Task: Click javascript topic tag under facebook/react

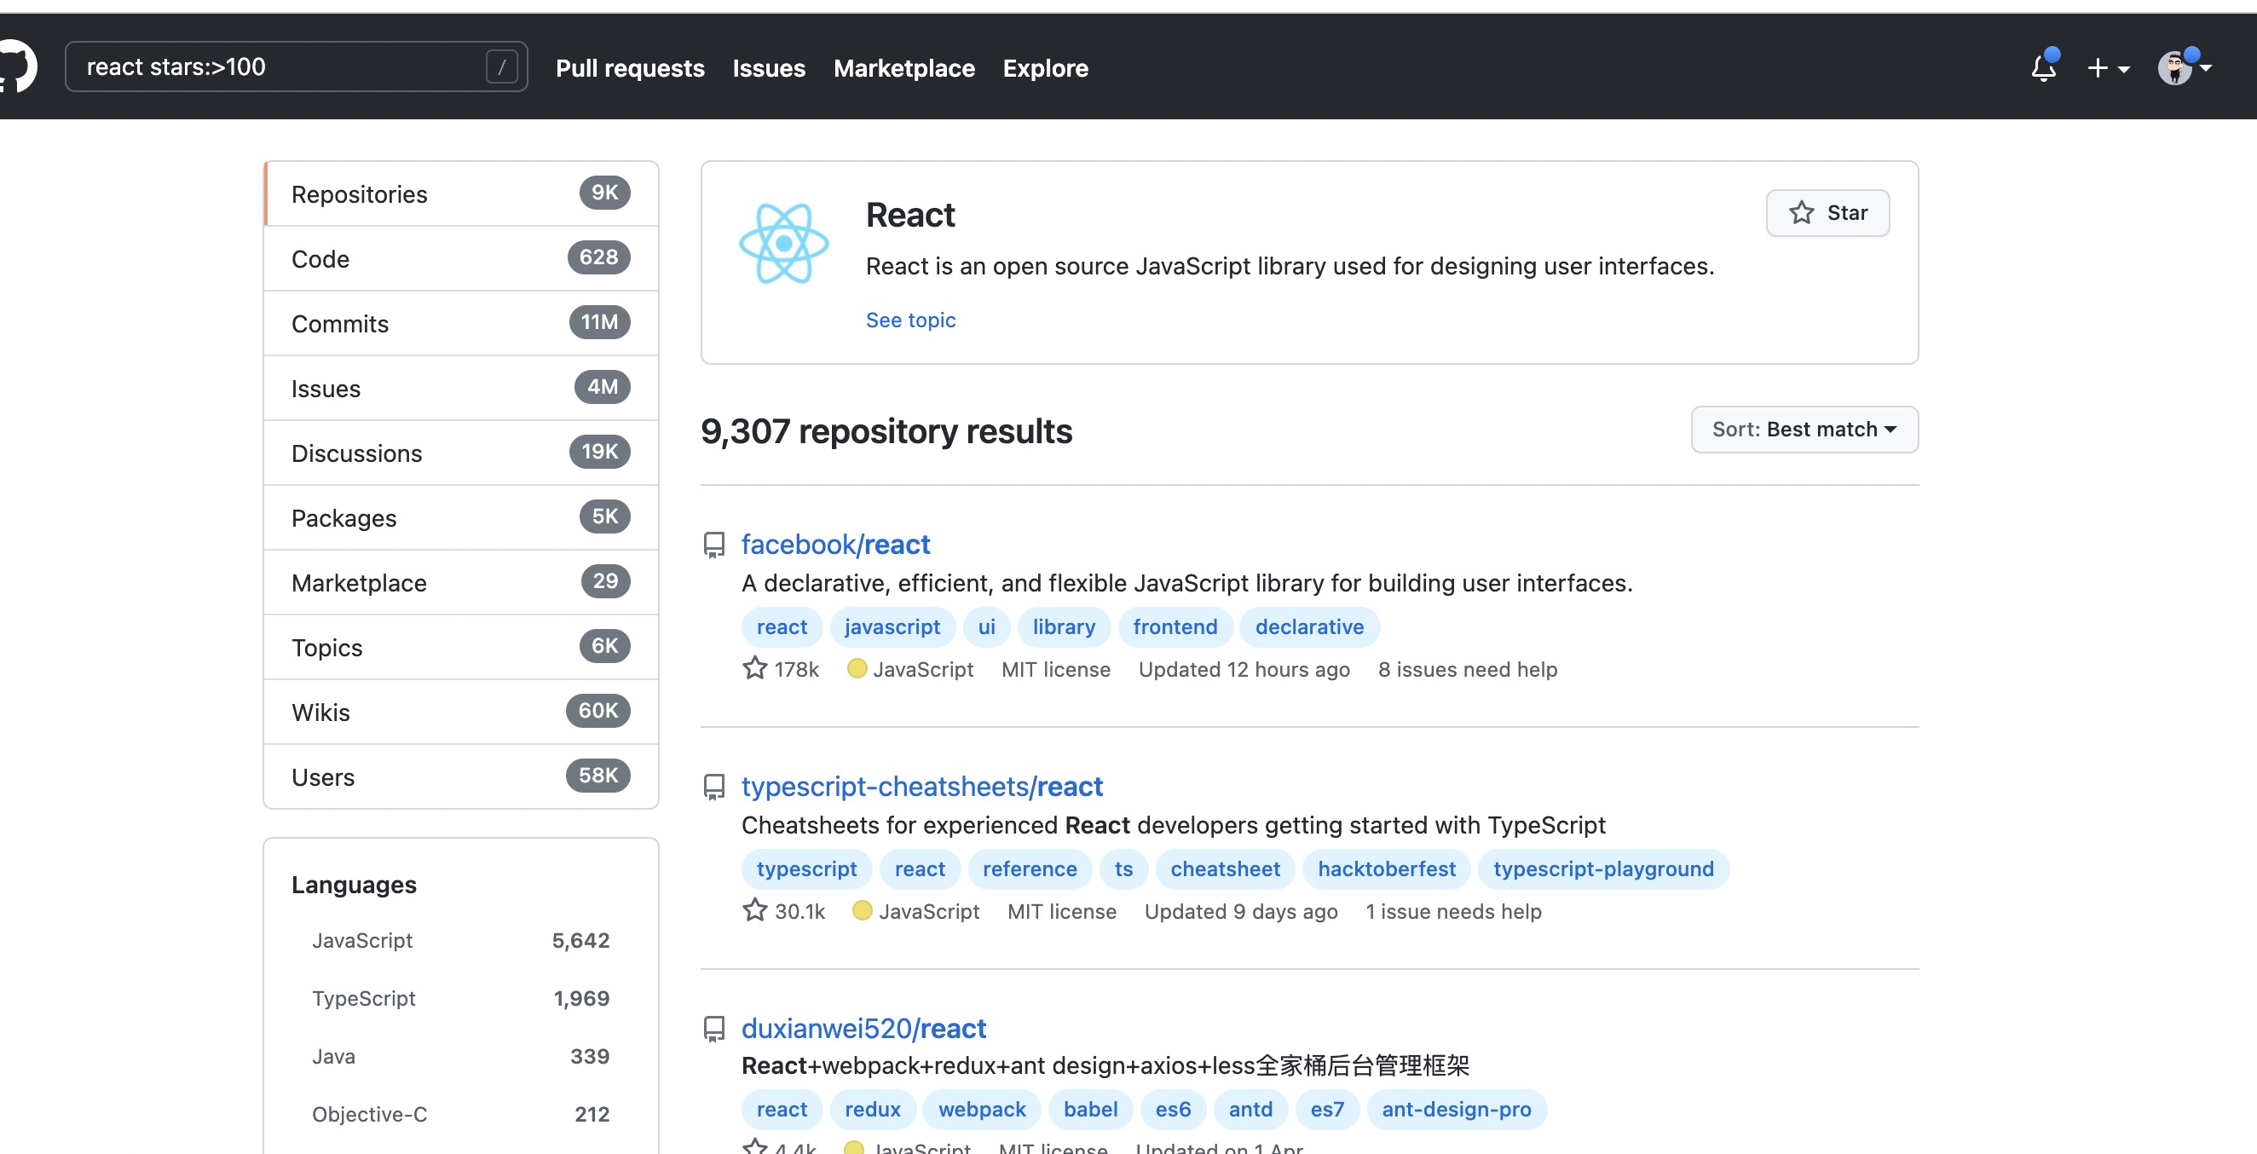Action: 892,626
